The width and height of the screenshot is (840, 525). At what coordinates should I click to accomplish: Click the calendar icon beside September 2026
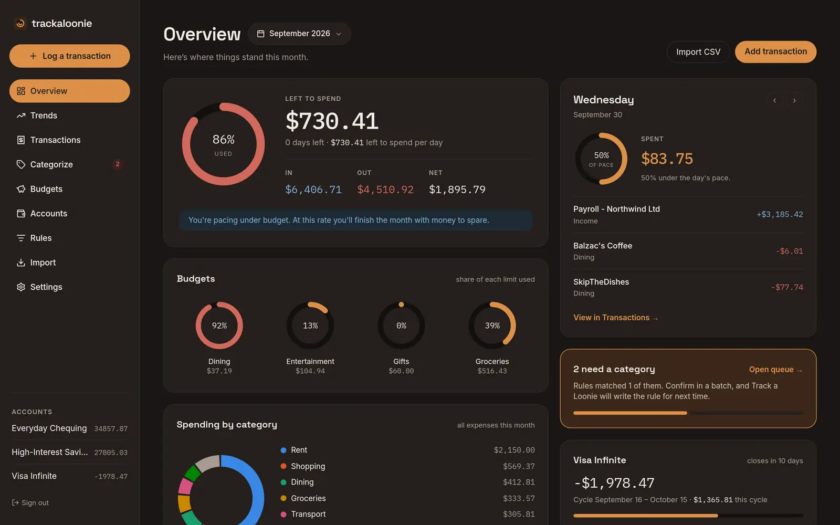pos(260,34)
